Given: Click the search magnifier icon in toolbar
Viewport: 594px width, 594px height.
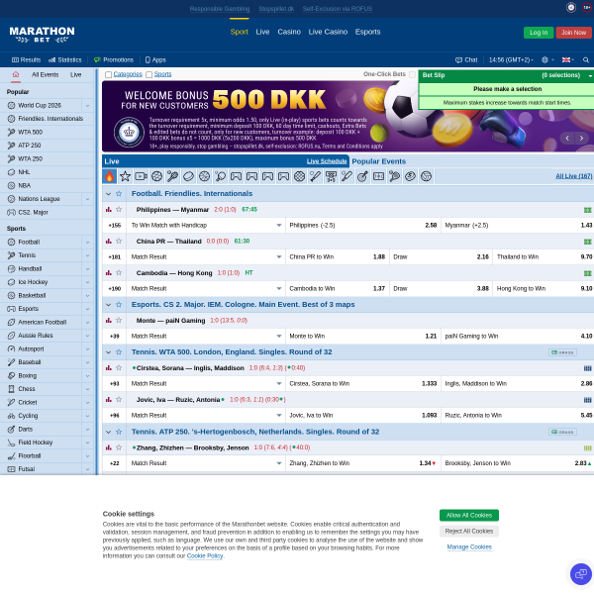Looking at the screenshot, I should 586,59.
